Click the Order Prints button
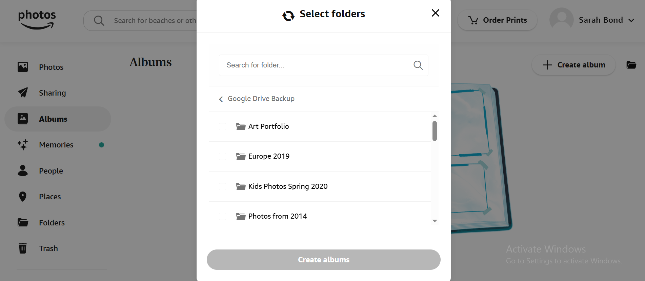Screen dimensions: 645x281 pos(497,20)
